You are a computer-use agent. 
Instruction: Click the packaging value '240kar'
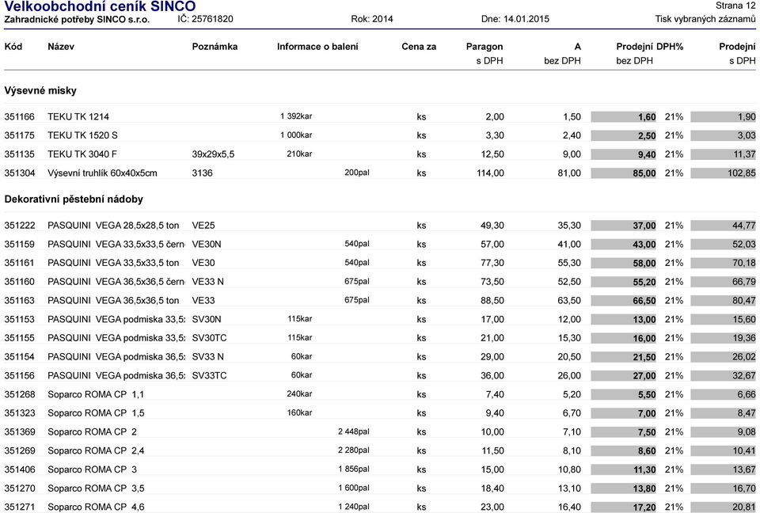(x=299, y=393)
